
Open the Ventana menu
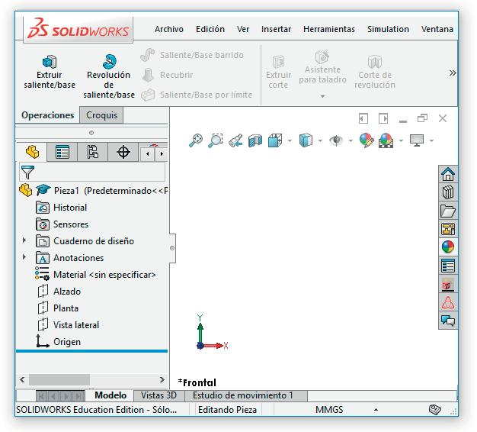coord(437,29)
